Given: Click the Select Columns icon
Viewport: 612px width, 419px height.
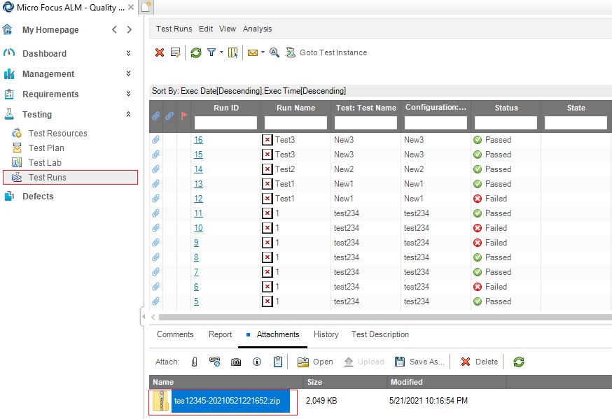Looking at the screenshot, I should point(233,52).
